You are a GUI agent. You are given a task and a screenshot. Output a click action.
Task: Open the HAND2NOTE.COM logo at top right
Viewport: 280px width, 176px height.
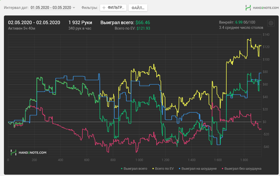(262, 8)
